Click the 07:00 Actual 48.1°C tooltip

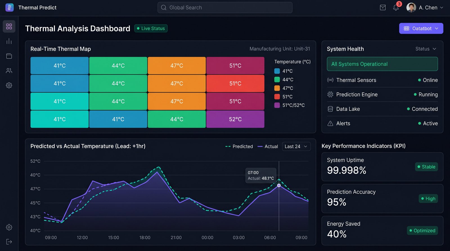click(261, 175)
